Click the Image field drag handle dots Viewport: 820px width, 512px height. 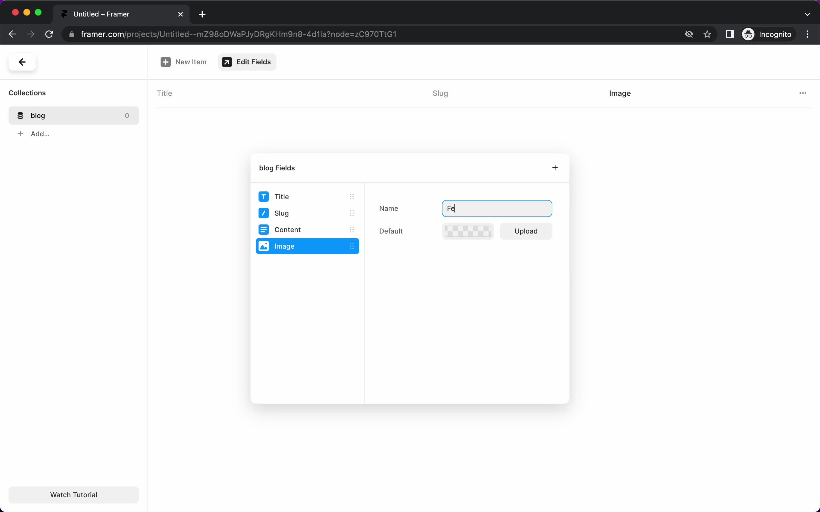coord(351,246)
